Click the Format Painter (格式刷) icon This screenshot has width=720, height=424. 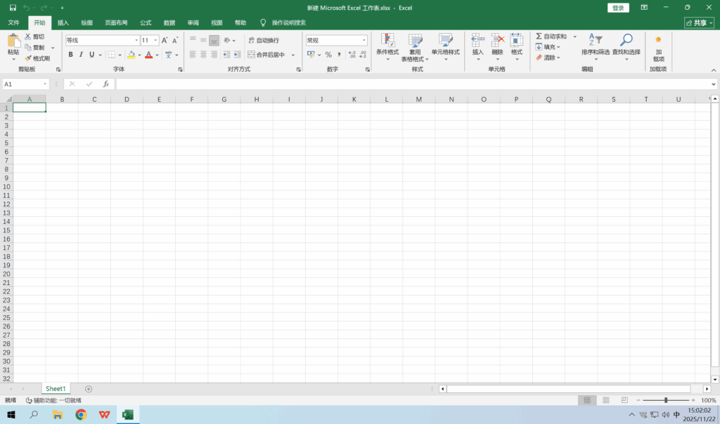pos(28,58)
